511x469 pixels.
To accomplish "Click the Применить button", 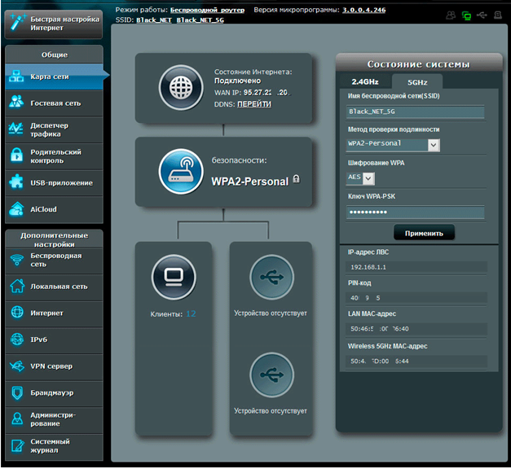I will (424, 233).
